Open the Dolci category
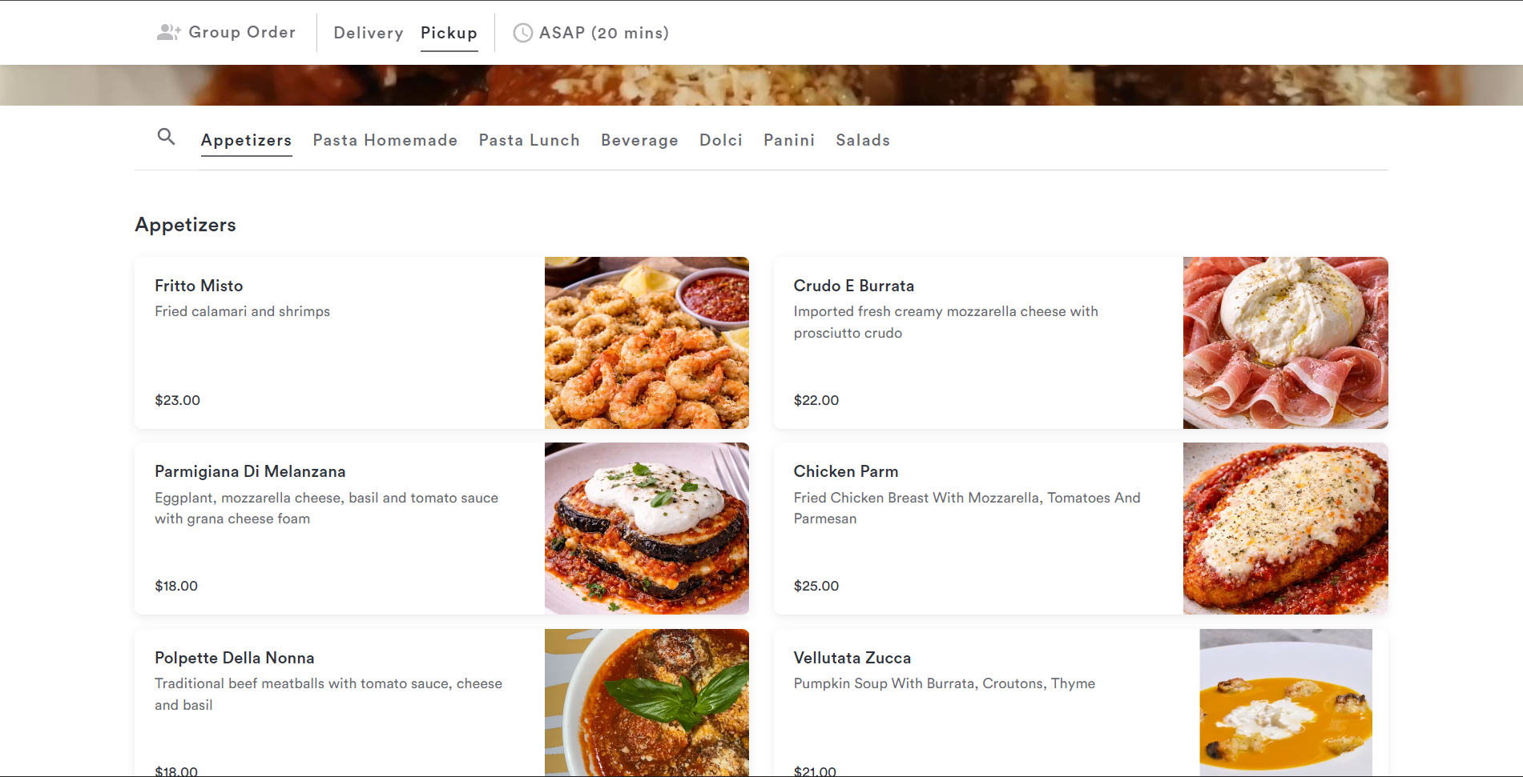Screen dimensions: 1523x777 [x=721, y=140]
